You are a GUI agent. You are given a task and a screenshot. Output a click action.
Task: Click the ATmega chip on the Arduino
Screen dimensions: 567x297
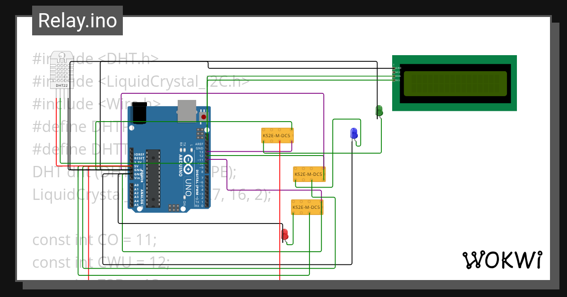(x=154, y=179)
